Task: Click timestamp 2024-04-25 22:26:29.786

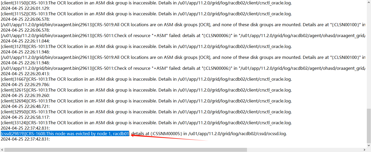Action: [x=25, y=85]
